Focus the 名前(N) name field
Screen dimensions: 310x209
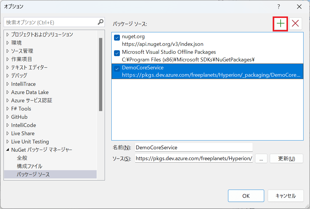coord(194,148)
